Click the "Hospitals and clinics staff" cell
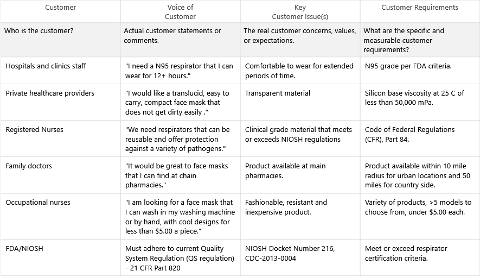Screen dimensions: 480x277 click(46, 66)
